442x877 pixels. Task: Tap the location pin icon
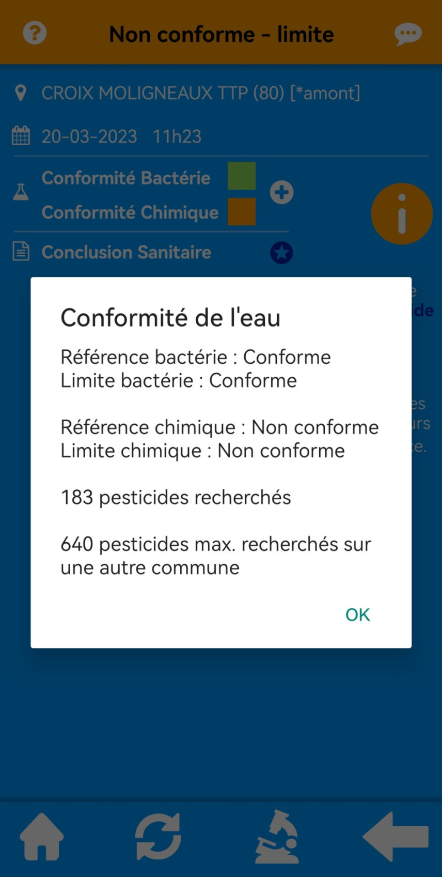(21, 93)
